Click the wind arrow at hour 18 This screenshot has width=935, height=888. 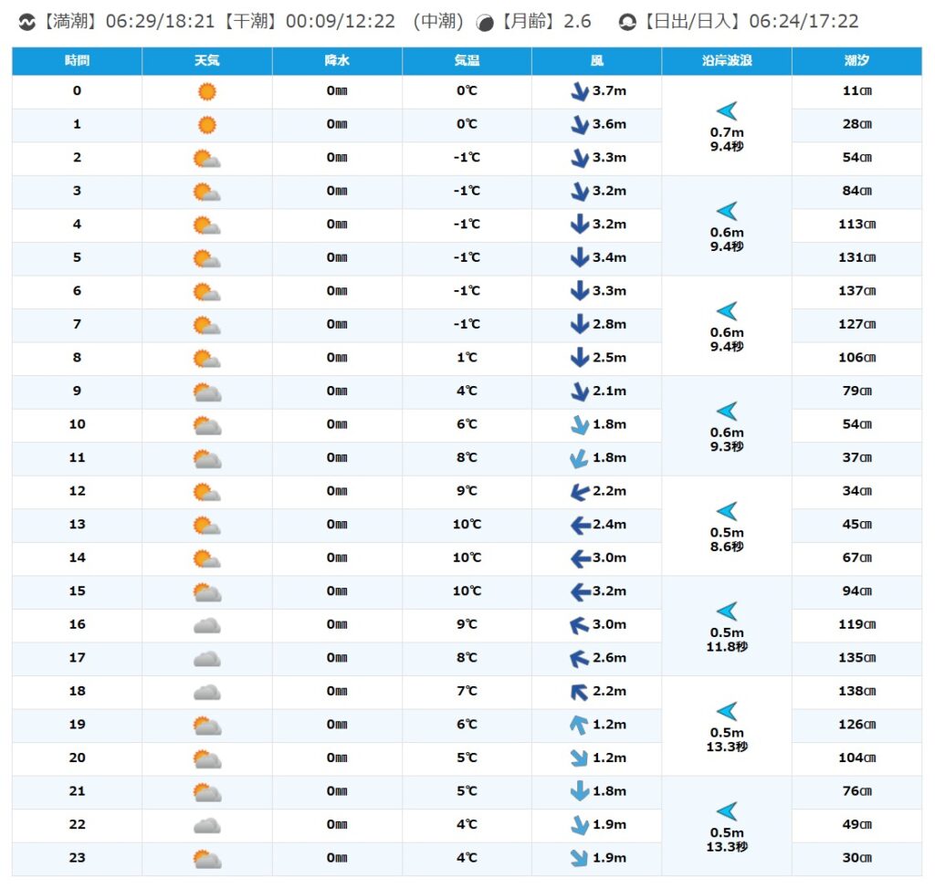[579, 692]
